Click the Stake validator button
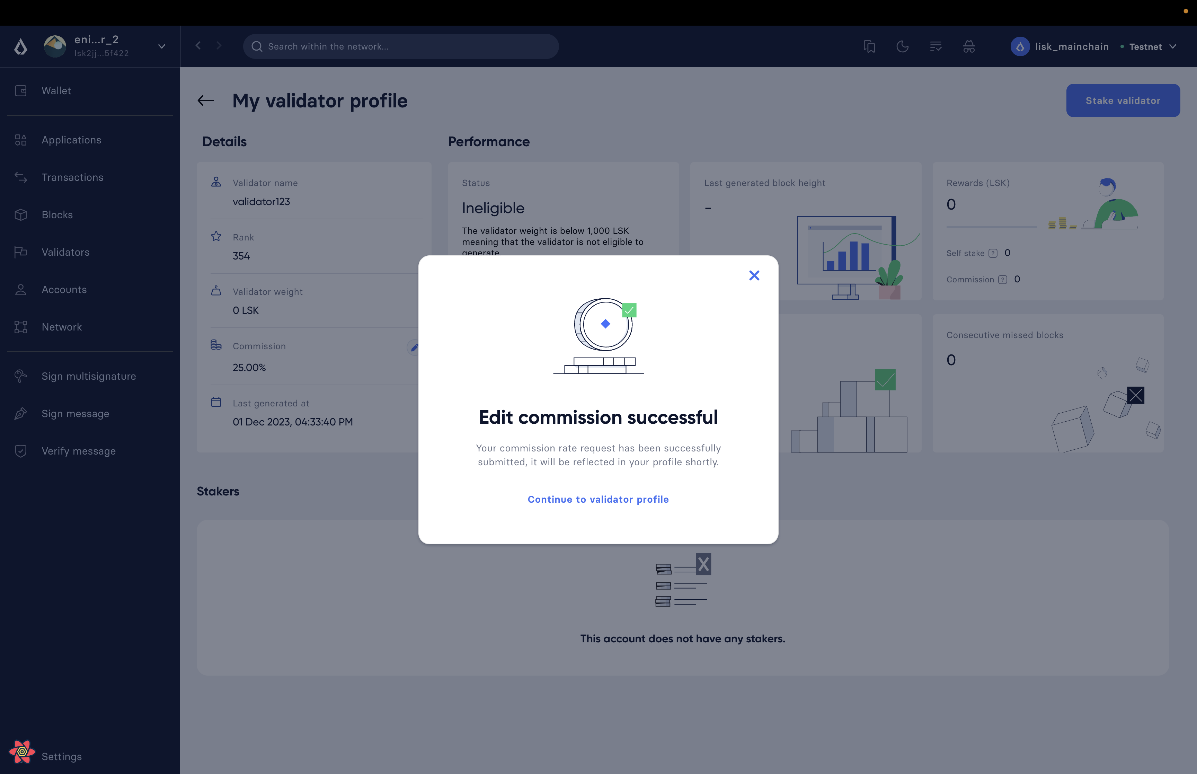This screenshot has width=1197, height=774. [x=1123, y=100]
